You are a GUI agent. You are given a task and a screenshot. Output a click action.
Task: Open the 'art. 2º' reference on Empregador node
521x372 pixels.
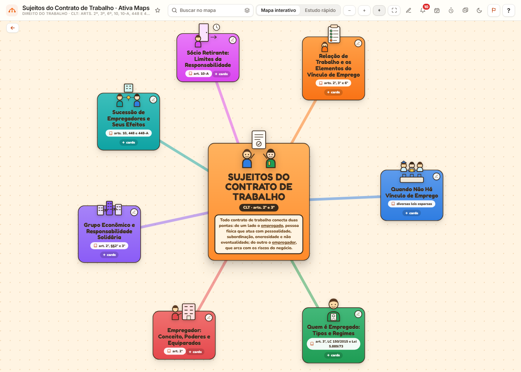175,351
